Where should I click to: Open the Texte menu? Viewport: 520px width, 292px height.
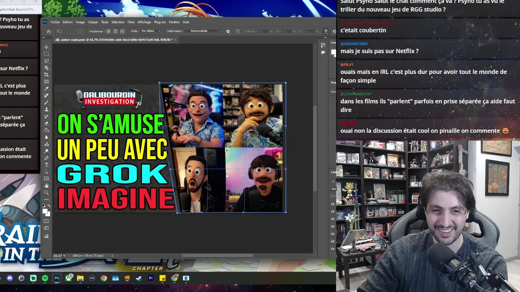(x=105, y=22)
